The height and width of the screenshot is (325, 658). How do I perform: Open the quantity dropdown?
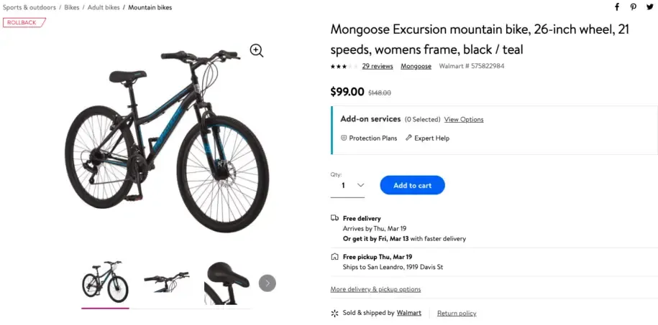pyautogui.click(x=348, y=185)
